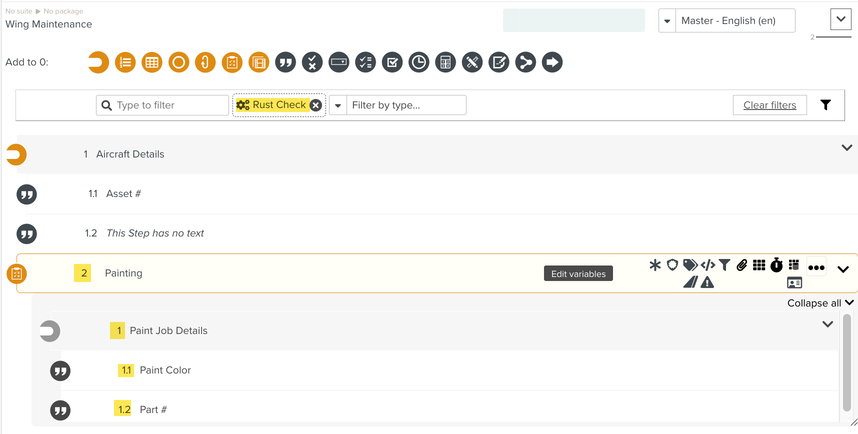Image resolution: width=858 pixels, height=434 pixels.
Task: Select the Part # step
Action: pyautogui.click(x=153, y=409)
